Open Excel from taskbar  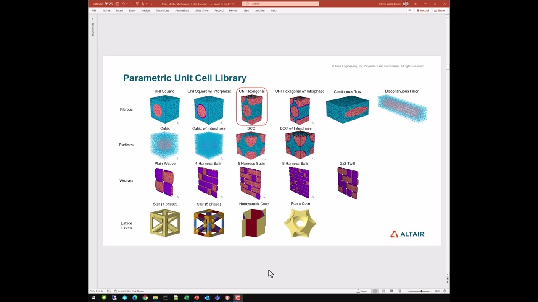pyautogui.click(x=186, y=298)
